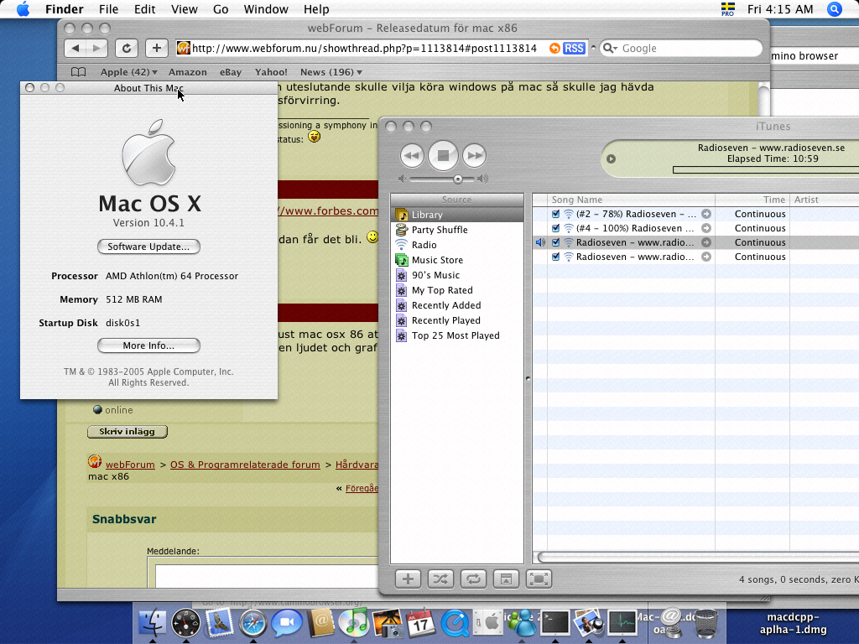
Task: Skip to previous track in iTunes
Action: tap(412, 155)
